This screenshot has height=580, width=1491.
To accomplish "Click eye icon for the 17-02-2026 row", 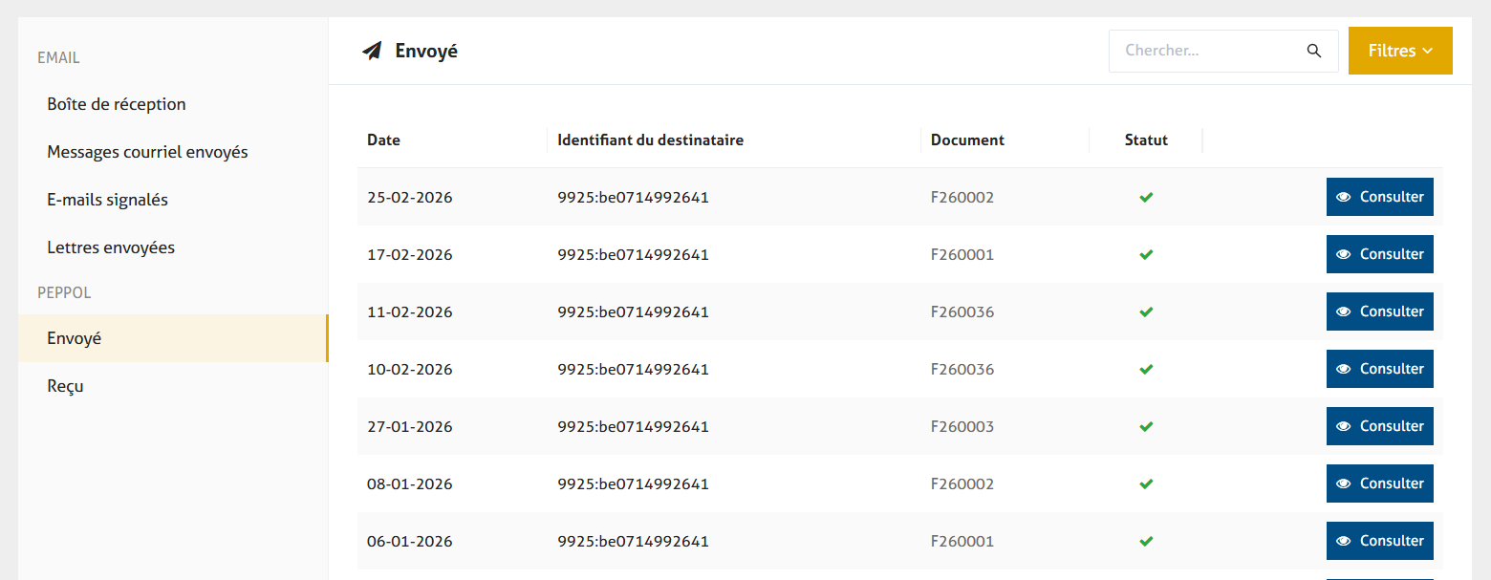I will tap(1344, 255).
